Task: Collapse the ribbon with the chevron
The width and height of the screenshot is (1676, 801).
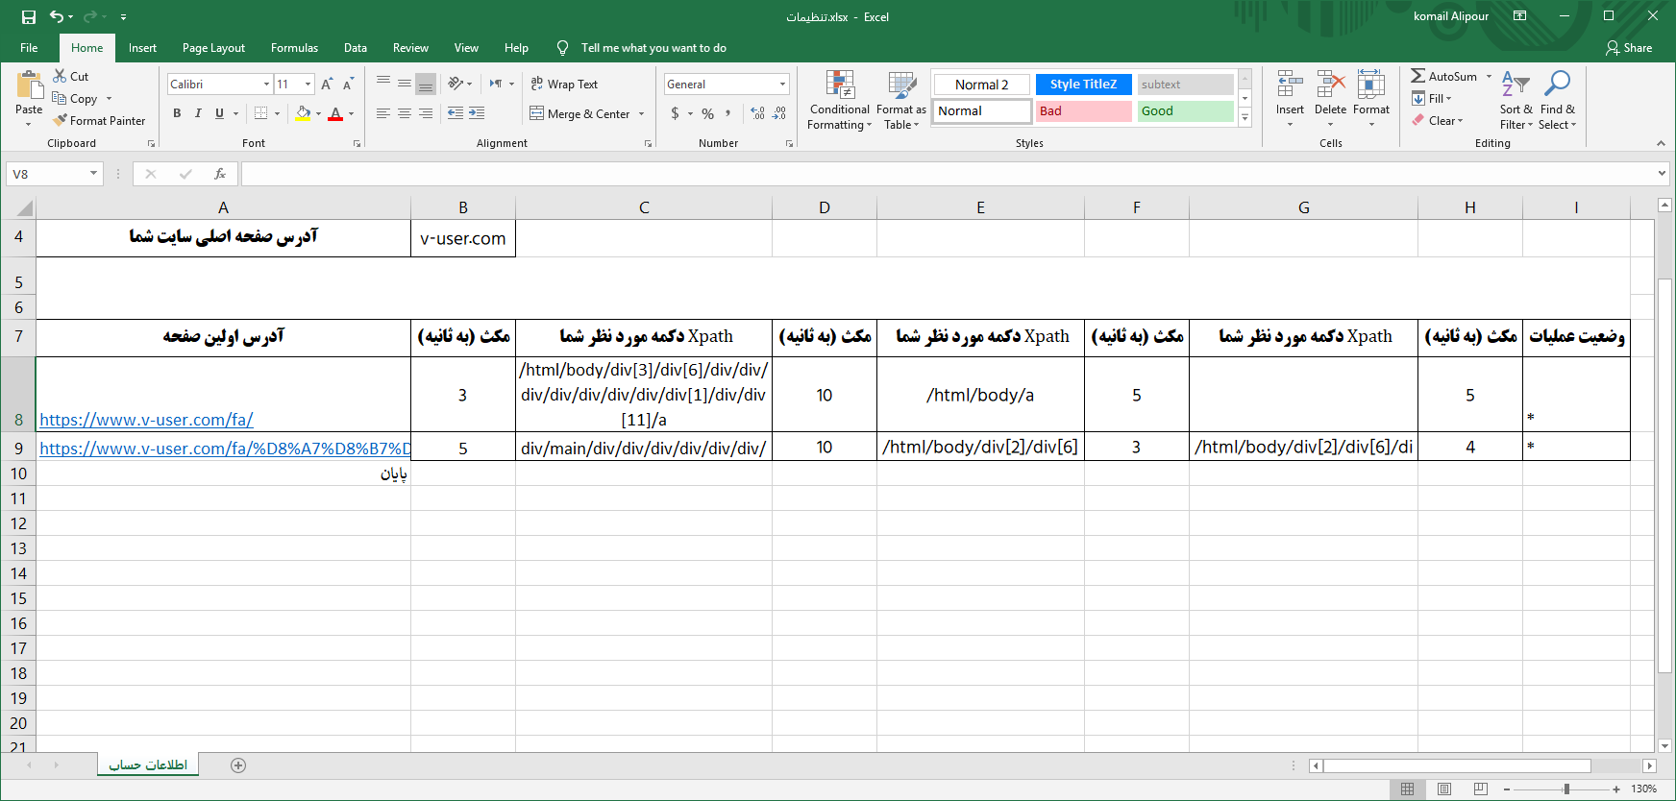Action: (1661, 143)
